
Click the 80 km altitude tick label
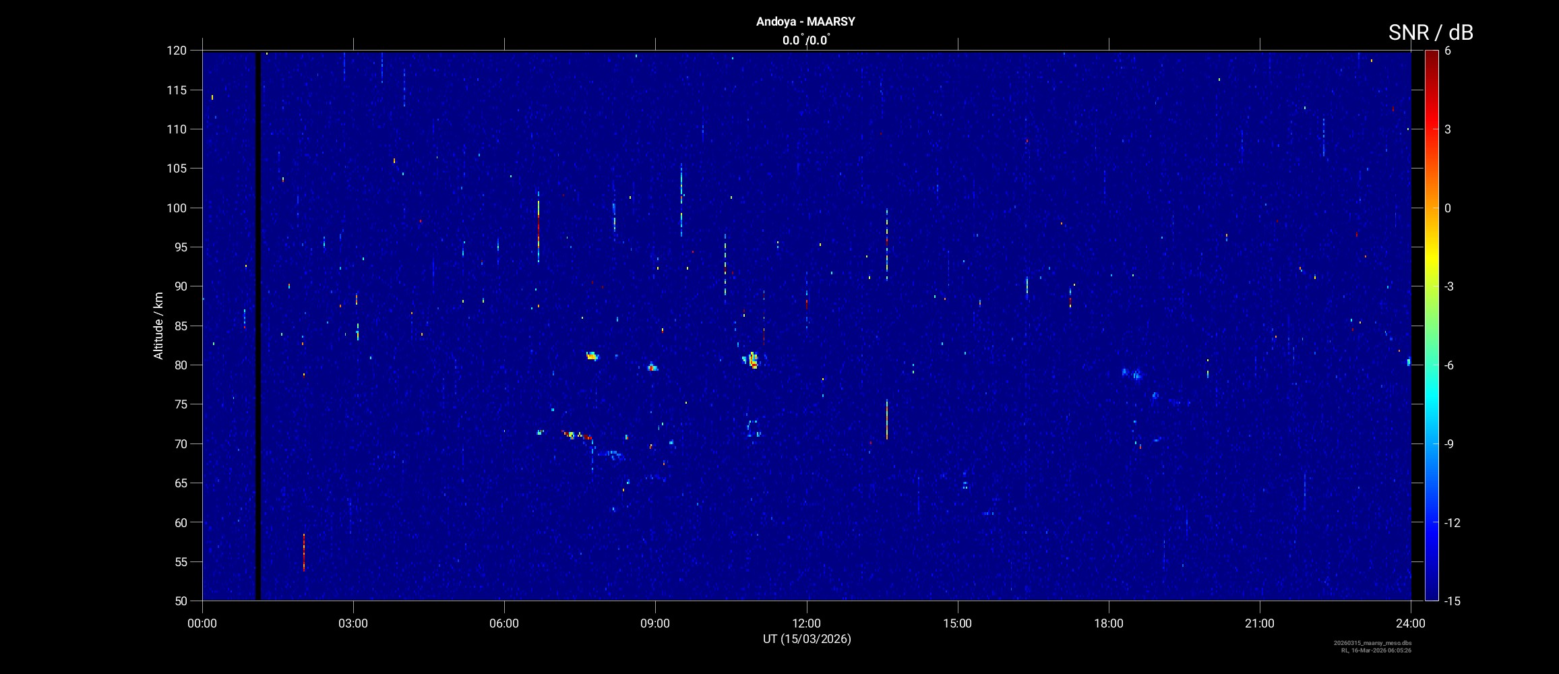[179, 365]
